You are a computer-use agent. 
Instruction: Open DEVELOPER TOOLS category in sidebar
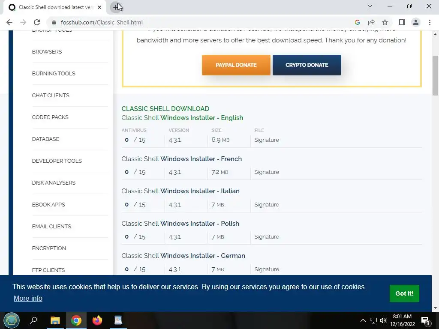click(57, 161)
